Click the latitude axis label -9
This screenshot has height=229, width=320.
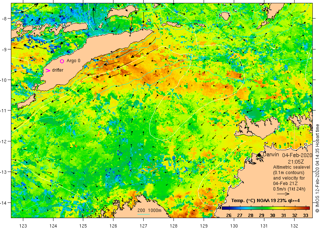4,49
